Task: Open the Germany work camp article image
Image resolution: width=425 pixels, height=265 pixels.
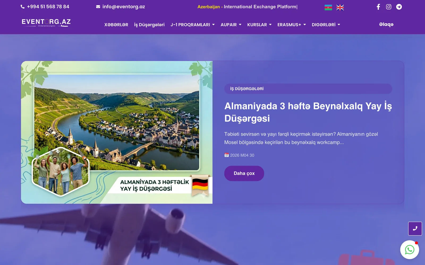Action: tap(117, 132)
